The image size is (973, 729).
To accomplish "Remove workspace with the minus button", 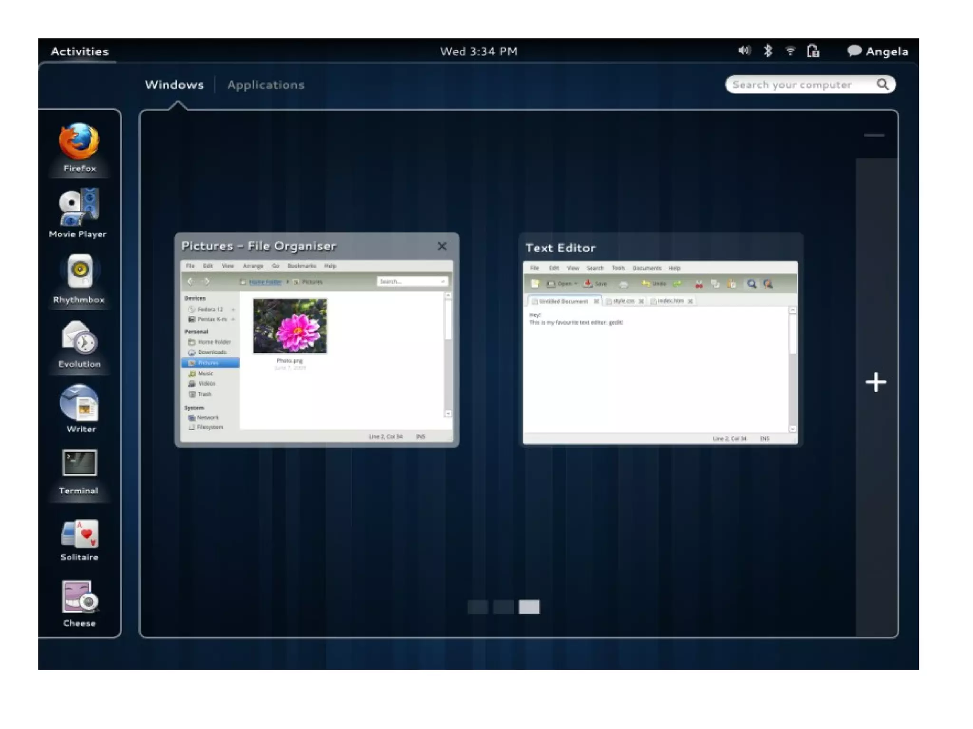I will tap(874, 136).
